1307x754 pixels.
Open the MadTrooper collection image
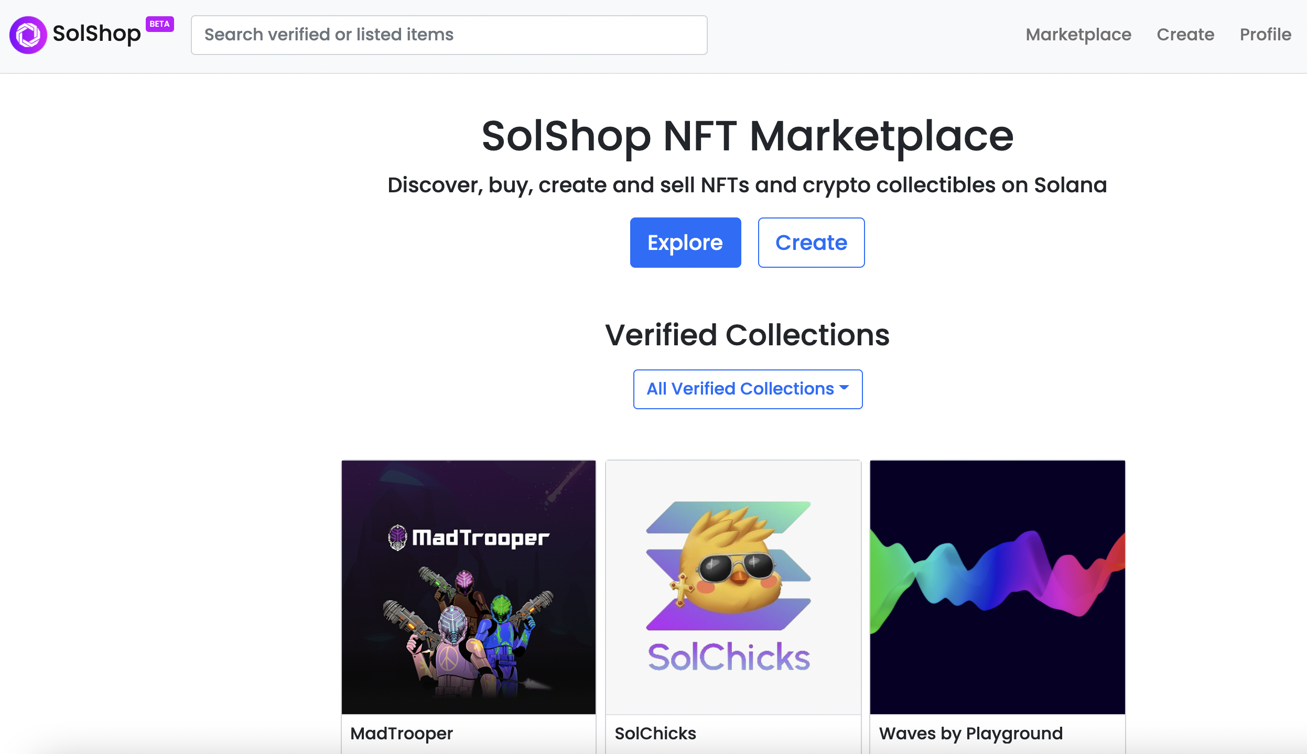pyautogui.click(x=469, y=587)
